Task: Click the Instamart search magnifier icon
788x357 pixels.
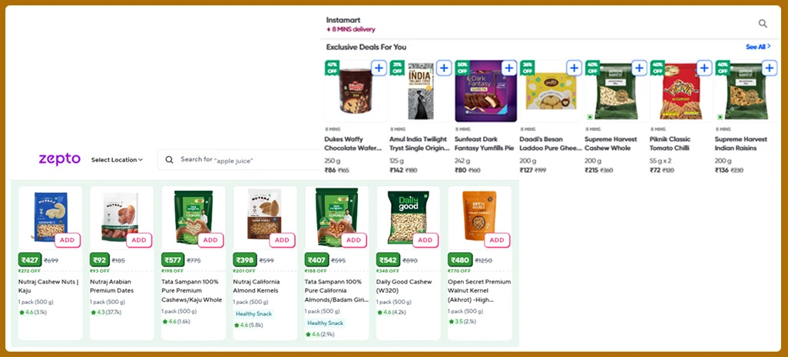Action: click(763, 24)
